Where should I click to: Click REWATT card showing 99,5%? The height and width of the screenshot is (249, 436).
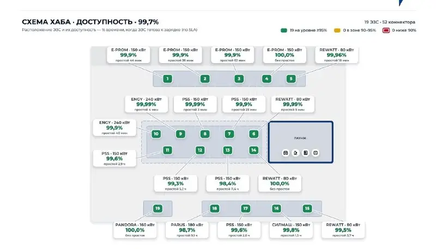pos(343,230)
